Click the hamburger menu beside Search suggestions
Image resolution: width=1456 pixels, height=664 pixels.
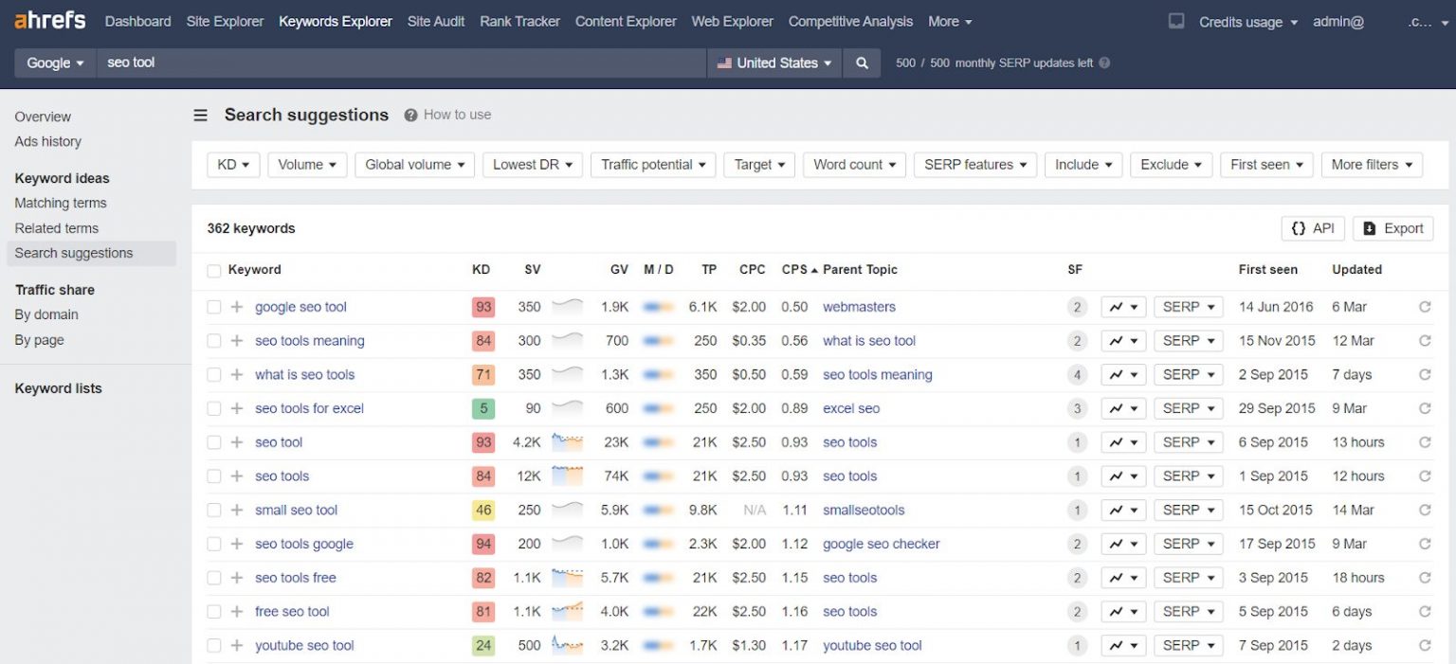201,116
